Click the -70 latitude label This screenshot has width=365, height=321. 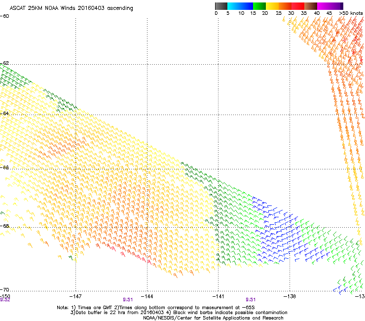click(4, 289)
